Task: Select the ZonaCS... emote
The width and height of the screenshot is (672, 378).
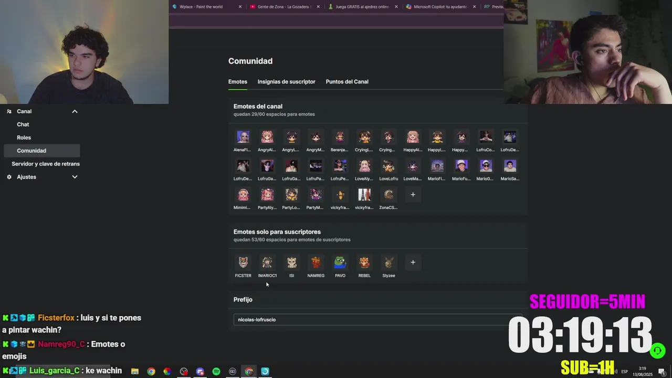Action: [388, 195]
